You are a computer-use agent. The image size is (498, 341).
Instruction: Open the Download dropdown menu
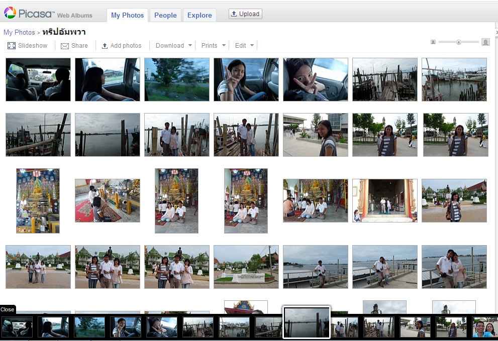coord(173,45)
